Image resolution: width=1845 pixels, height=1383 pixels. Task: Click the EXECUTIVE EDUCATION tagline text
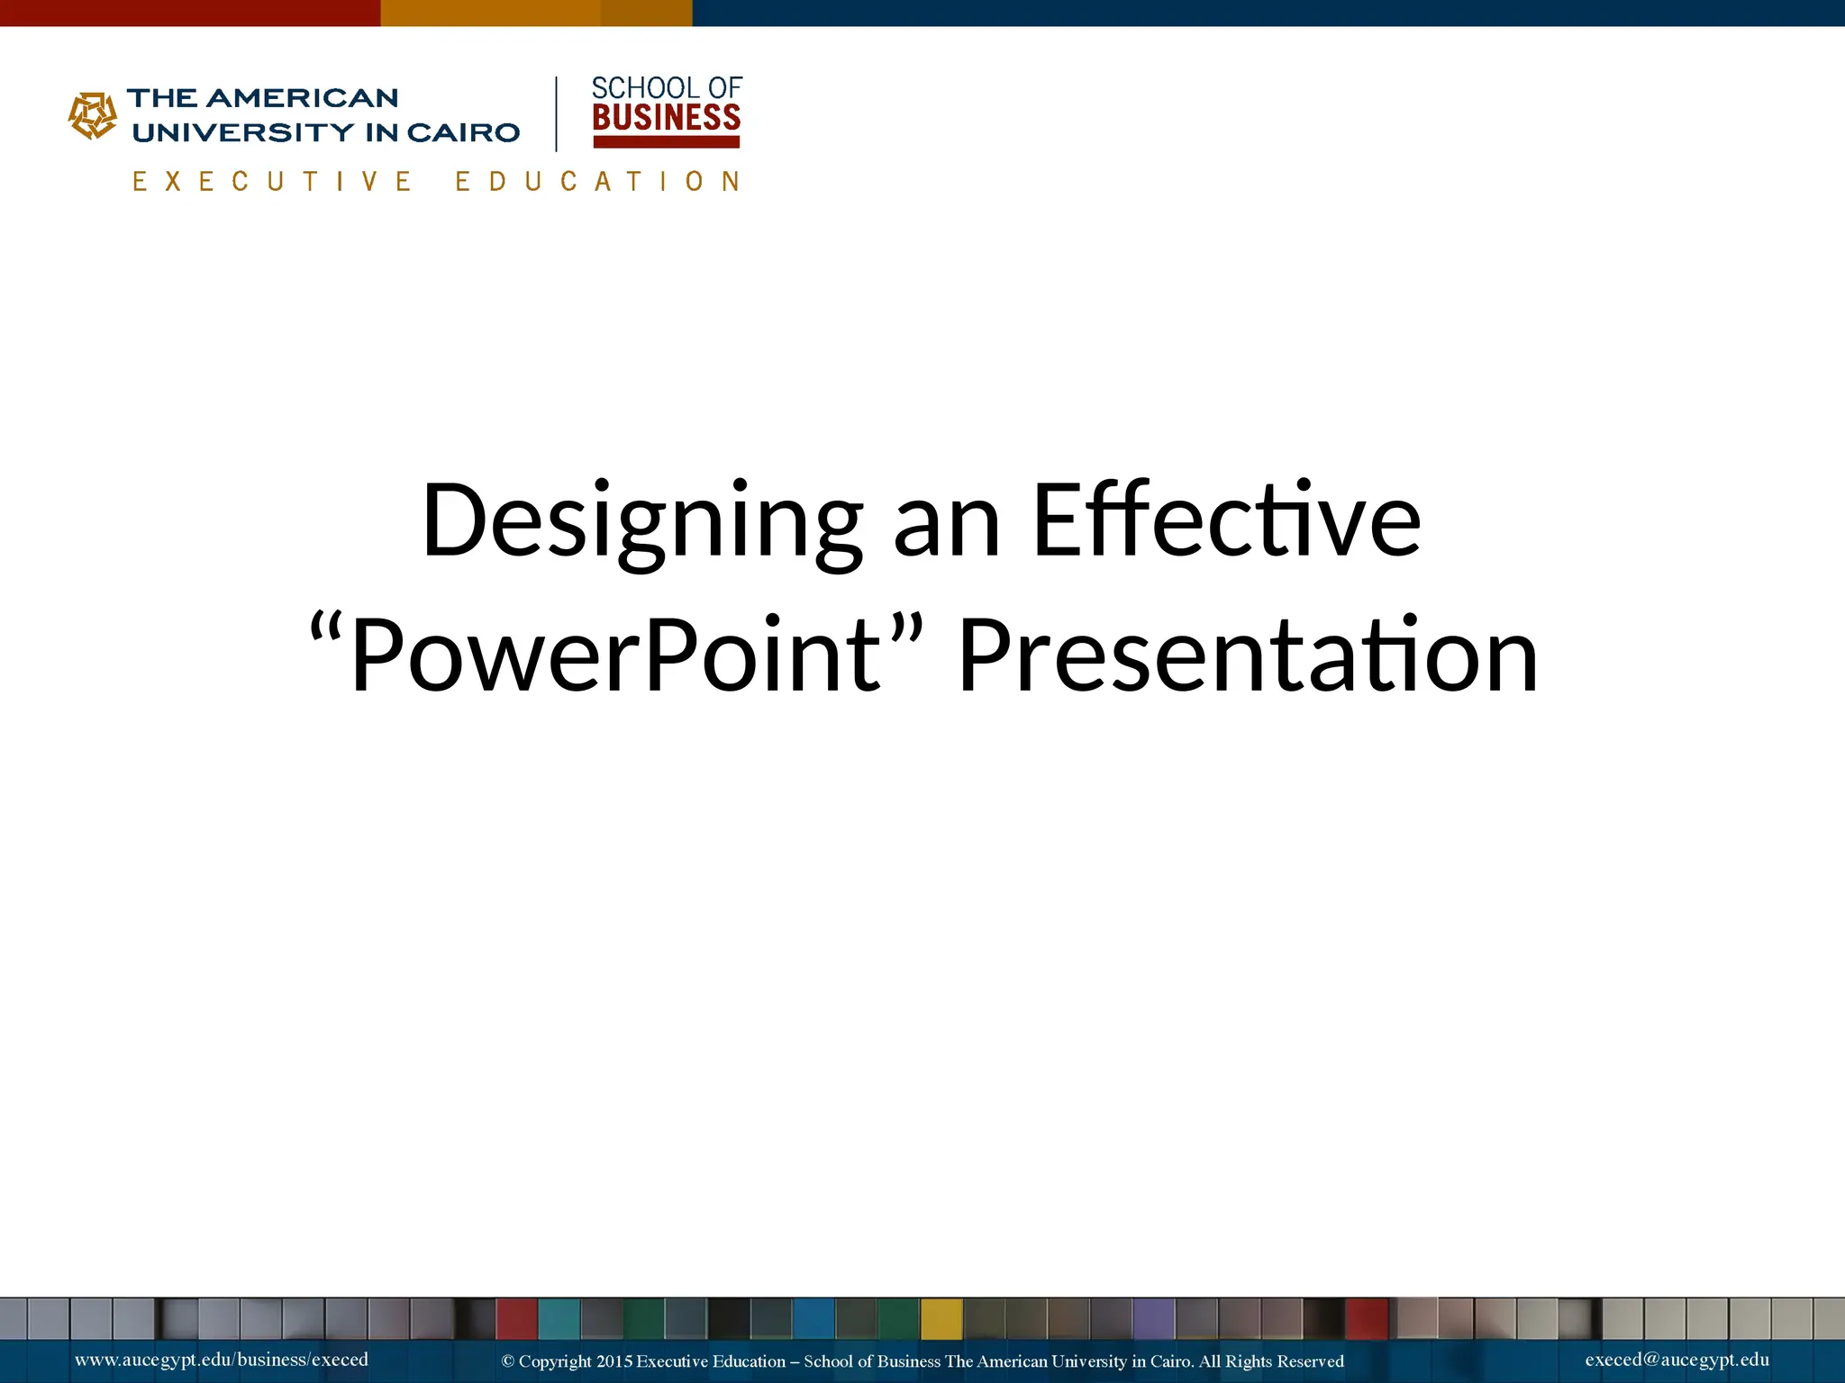tap(437, 182)
